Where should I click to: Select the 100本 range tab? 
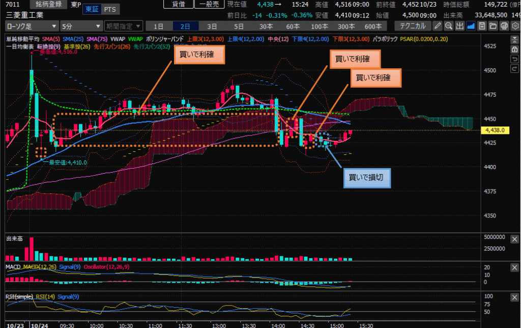click(320, 25)
